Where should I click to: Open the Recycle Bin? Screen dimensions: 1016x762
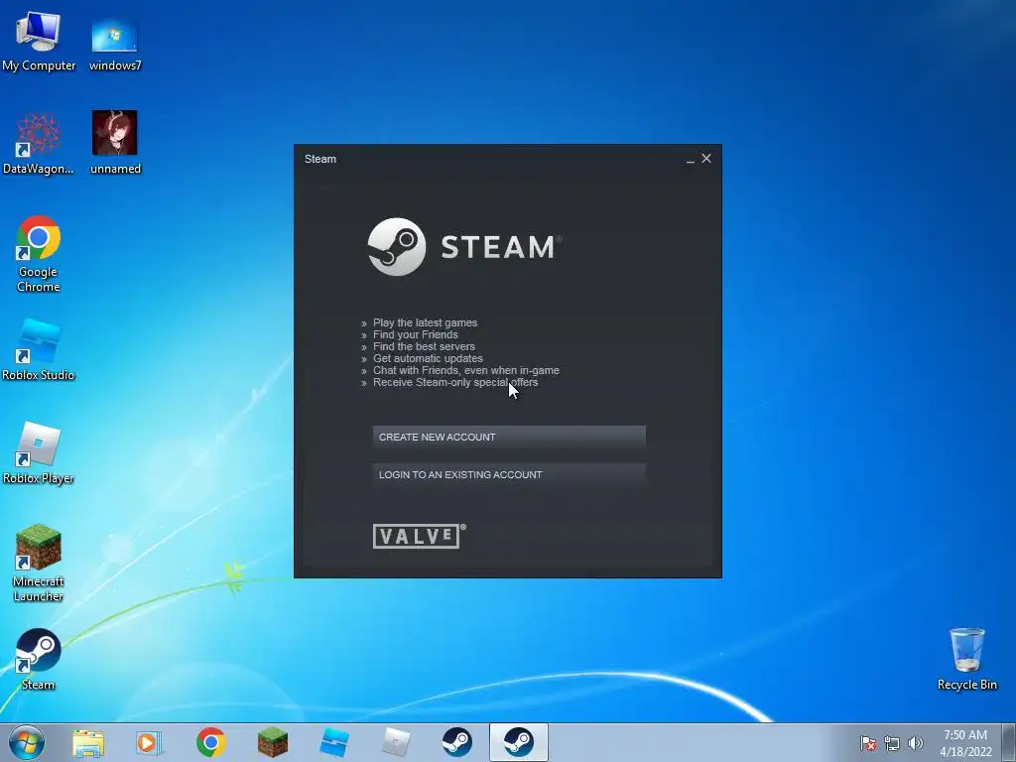[966, 660]
